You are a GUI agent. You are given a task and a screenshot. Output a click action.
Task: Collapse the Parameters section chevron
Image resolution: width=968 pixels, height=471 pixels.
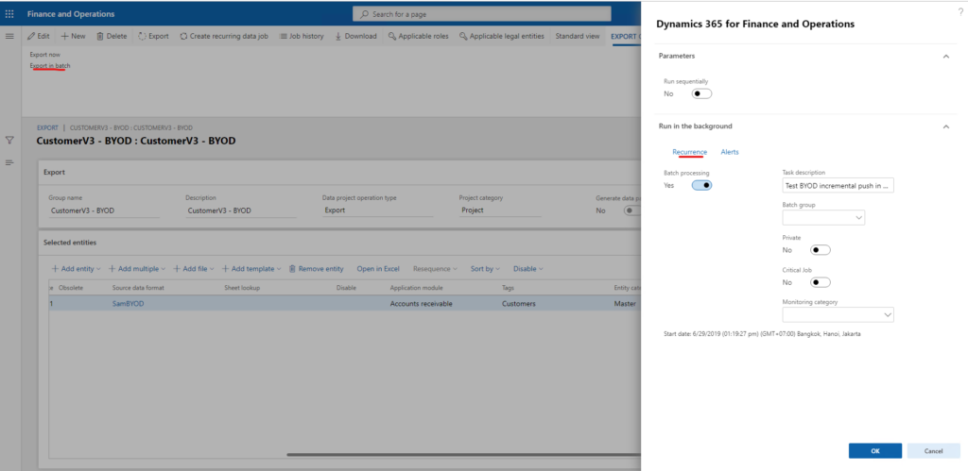click(x=945, y=56)
